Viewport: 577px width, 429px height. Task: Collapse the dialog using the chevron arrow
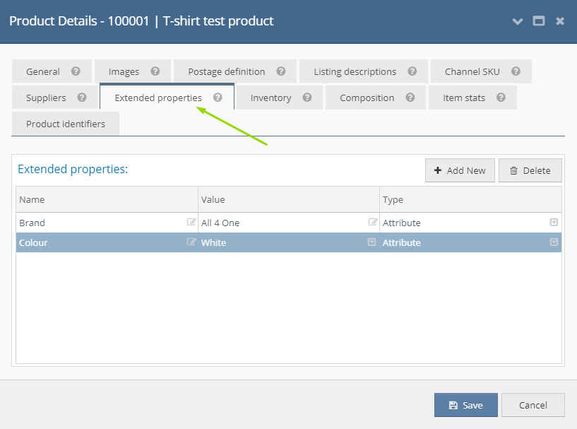click(518, 21)
